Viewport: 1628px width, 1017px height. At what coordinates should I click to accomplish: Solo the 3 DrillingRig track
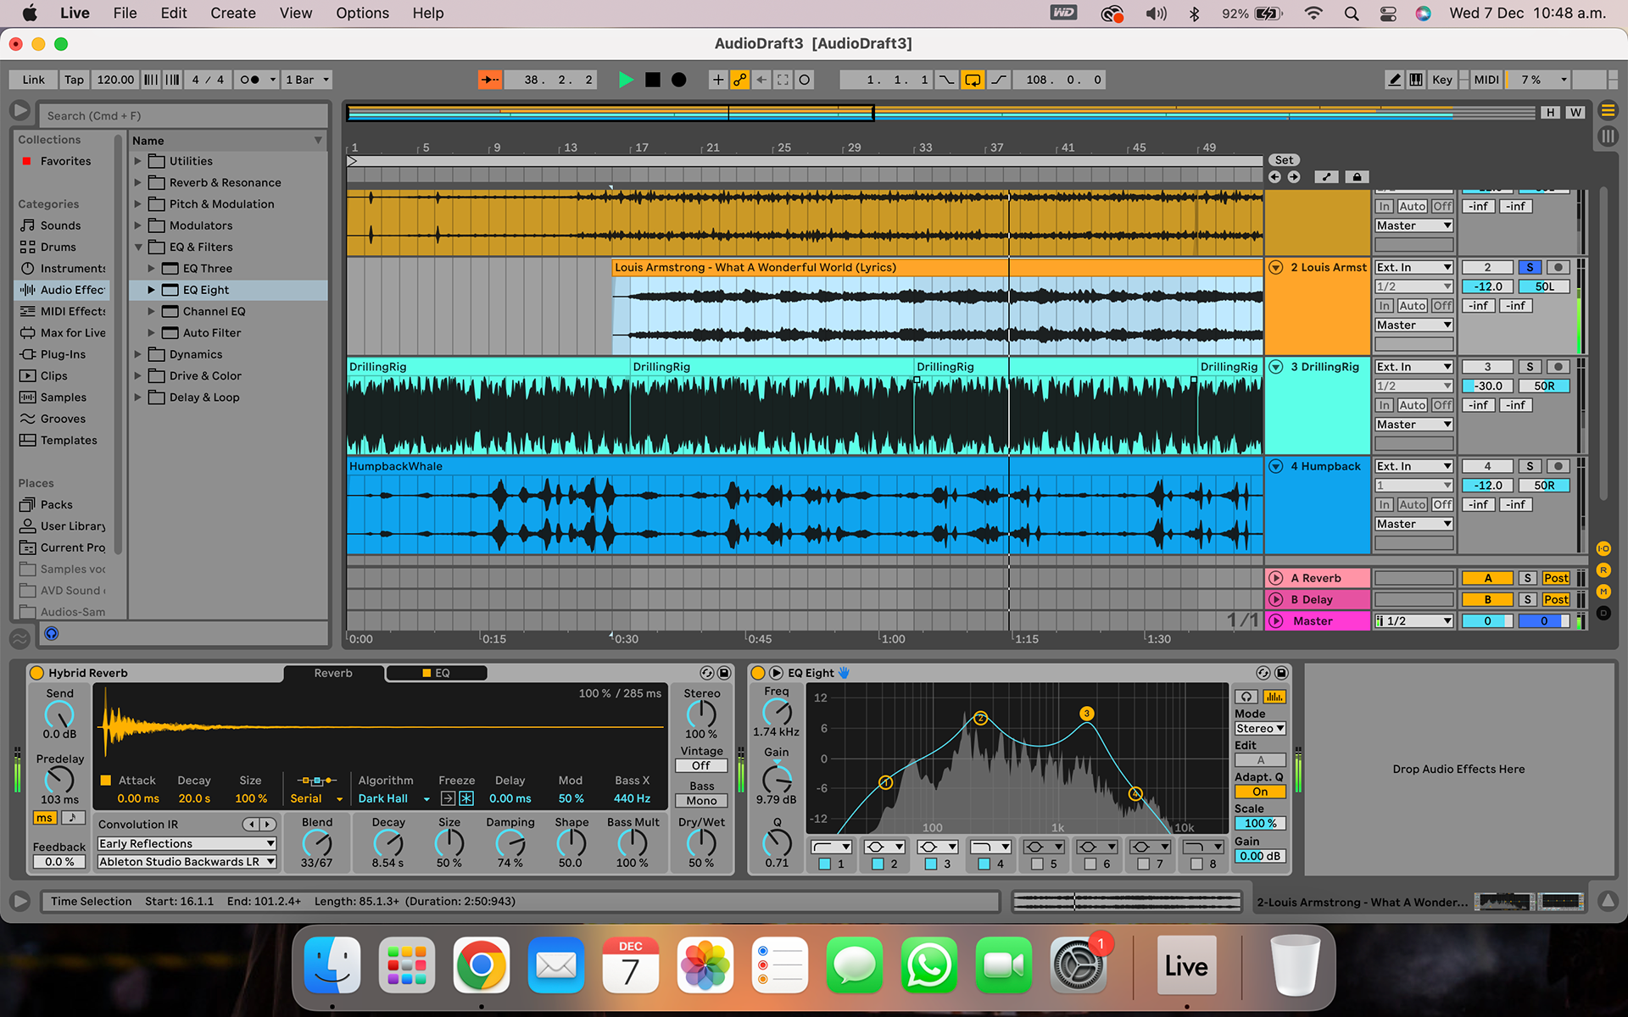point(1530,367)
